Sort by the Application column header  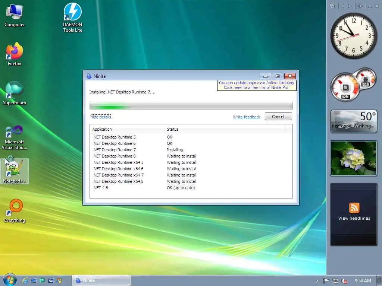(128, 129)
